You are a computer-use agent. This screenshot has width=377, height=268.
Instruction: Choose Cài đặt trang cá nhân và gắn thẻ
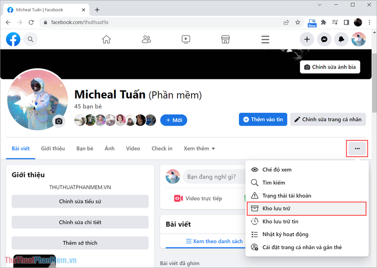(x=307, y=248)
